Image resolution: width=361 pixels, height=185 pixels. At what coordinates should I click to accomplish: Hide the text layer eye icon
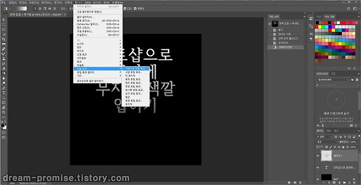coord(318,167)
